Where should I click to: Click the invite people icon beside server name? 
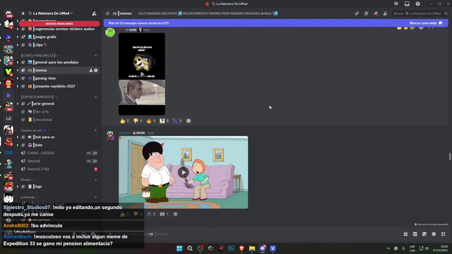(x=94, y=13)
